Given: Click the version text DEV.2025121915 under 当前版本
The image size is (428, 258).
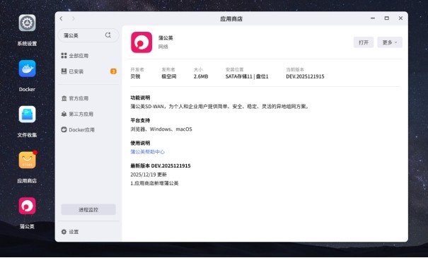Looking at the screenshot, I should point(305,76).
